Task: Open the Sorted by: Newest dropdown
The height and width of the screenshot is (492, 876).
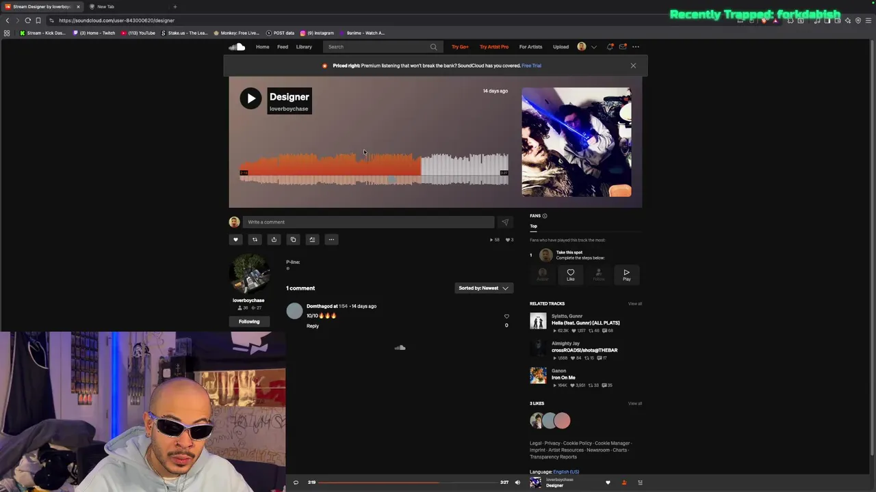Action: coord(483,288)
